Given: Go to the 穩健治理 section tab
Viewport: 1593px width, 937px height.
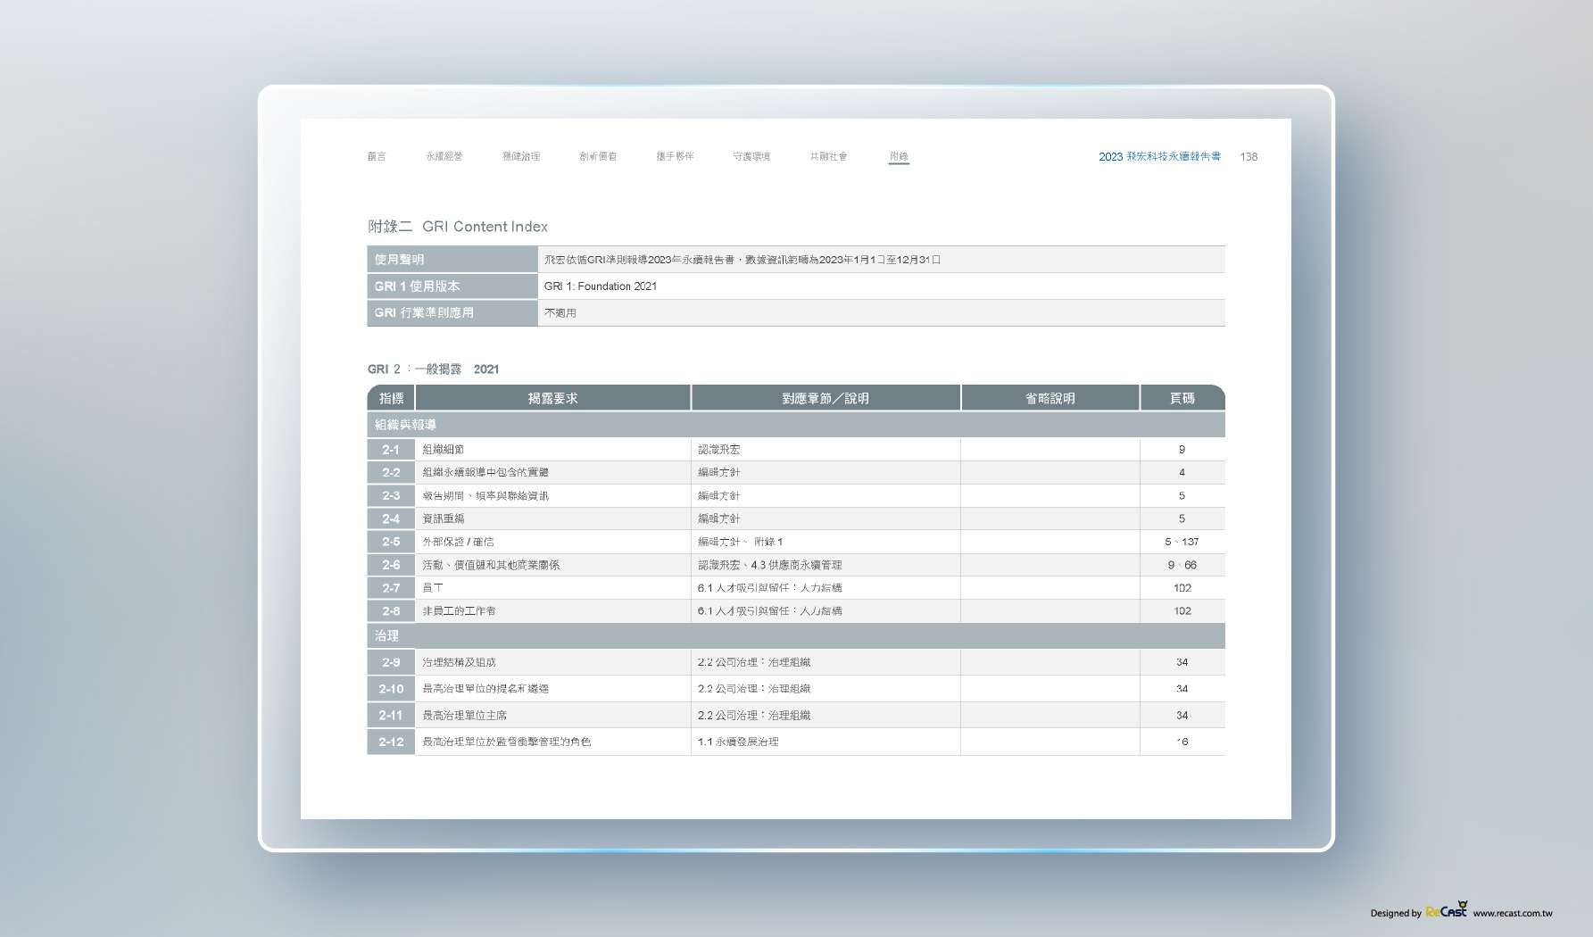Looking at the screenshot, I should [x=521, y=156].
